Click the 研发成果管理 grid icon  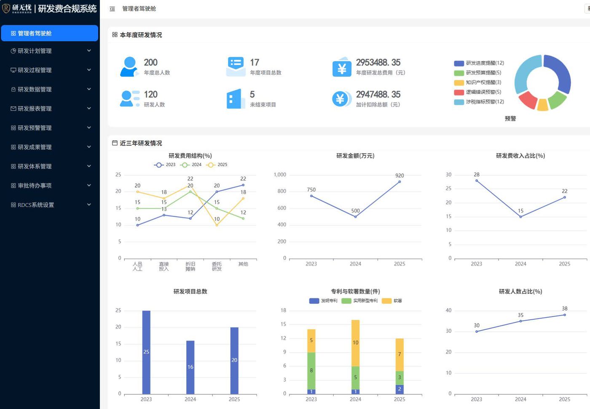click(13, 147)
